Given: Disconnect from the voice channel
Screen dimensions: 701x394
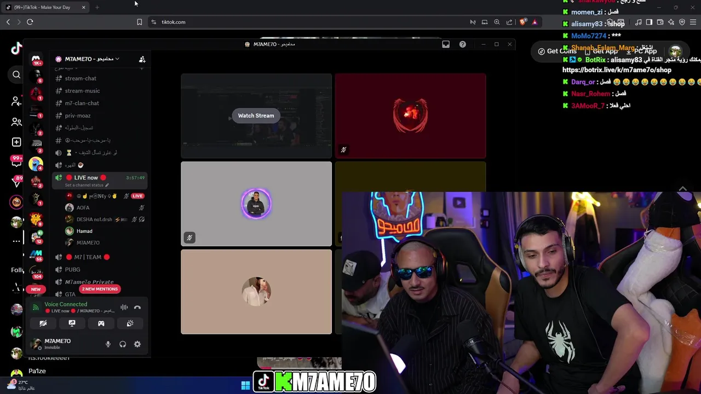Looking at the screenshot, I should click(137, 308).
